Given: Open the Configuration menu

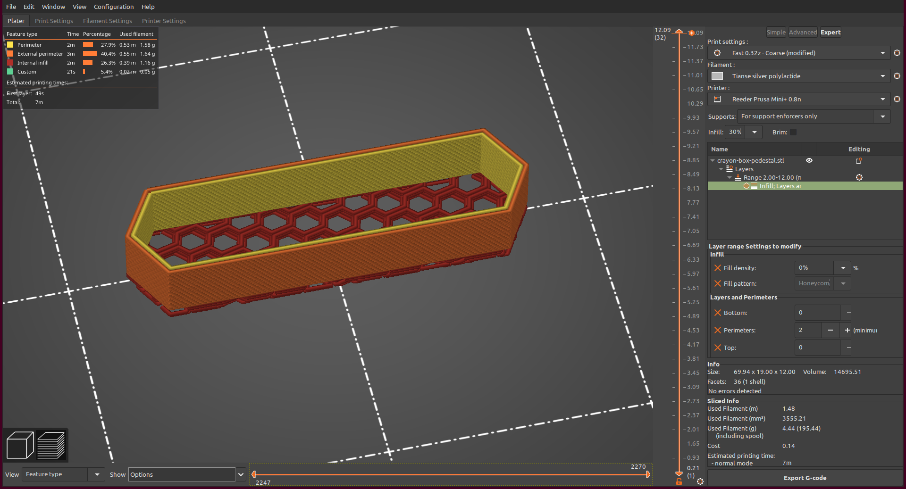Looking at the screenshot, I should [114, 7].
